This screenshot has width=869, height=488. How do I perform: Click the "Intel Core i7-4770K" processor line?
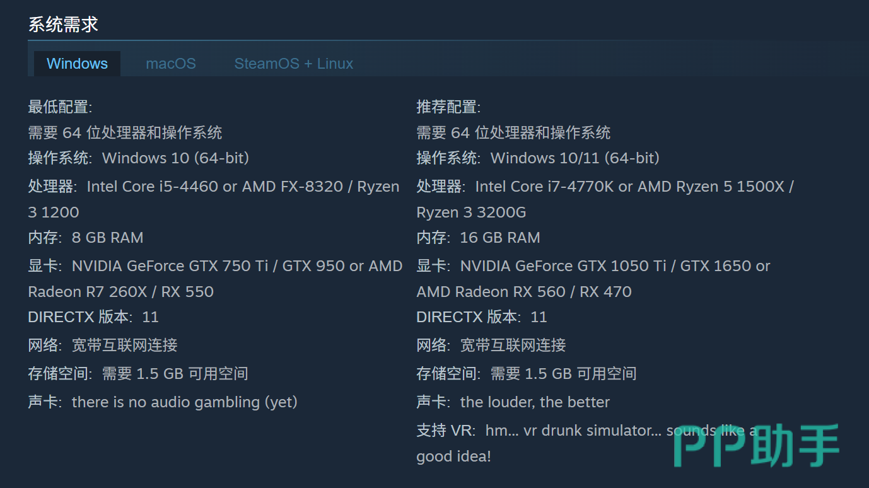pos(605,187)
